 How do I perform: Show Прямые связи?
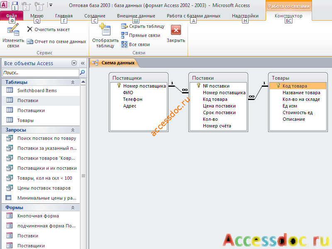[141, 35]
